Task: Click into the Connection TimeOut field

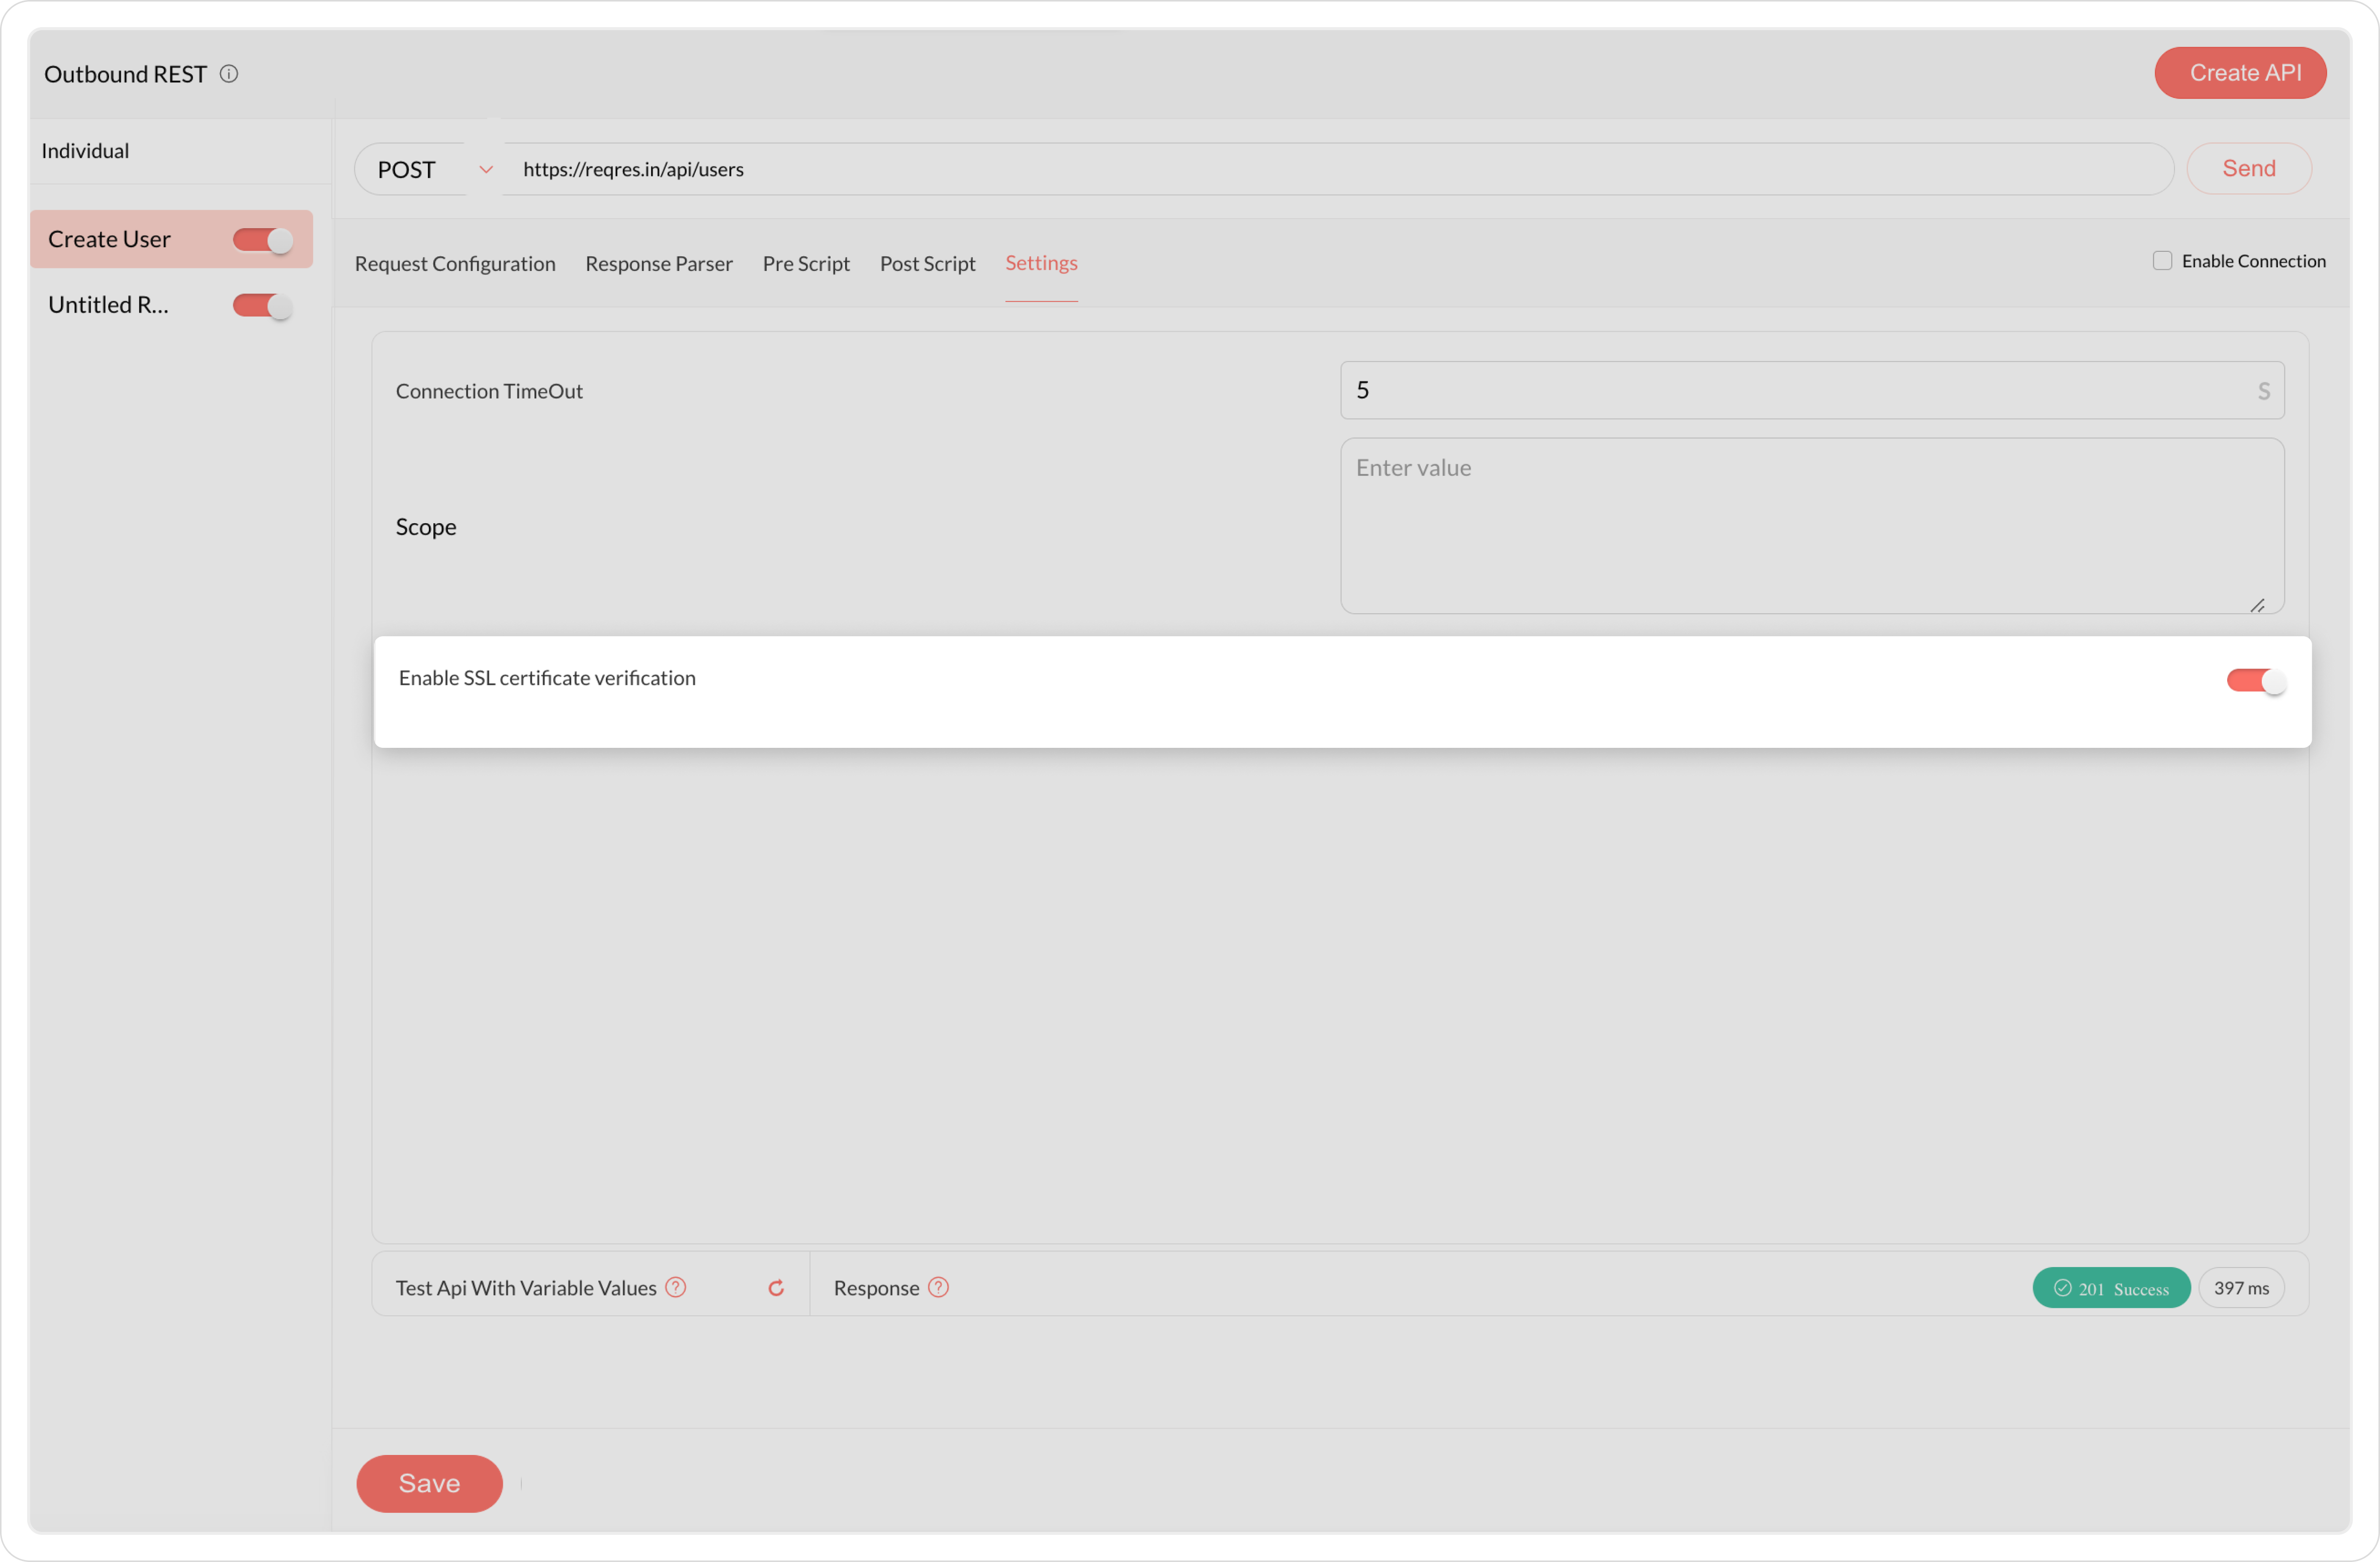Action: 1800,390
